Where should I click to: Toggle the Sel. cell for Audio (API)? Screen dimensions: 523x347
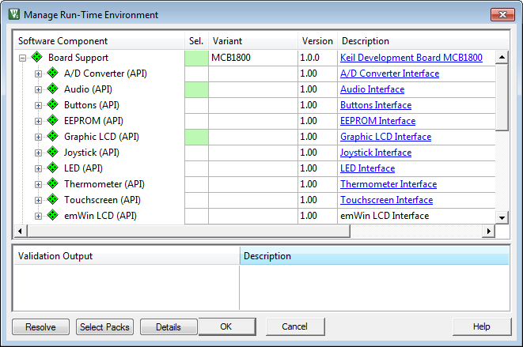tap(196, 89)
